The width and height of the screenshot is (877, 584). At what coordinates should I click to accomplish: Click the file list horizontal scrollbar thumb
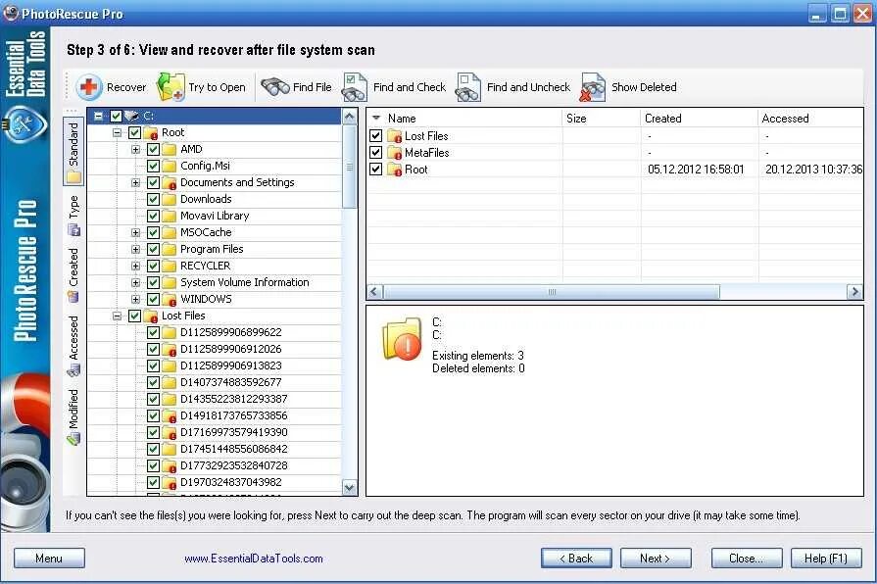coord(552,292)
